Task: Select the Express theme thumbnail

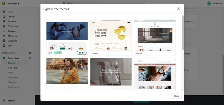Action: click(111, 35)
